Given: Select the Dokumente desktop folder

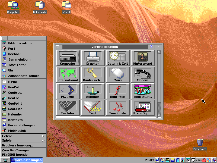Looking at the screenshot, I should (40, 7).
